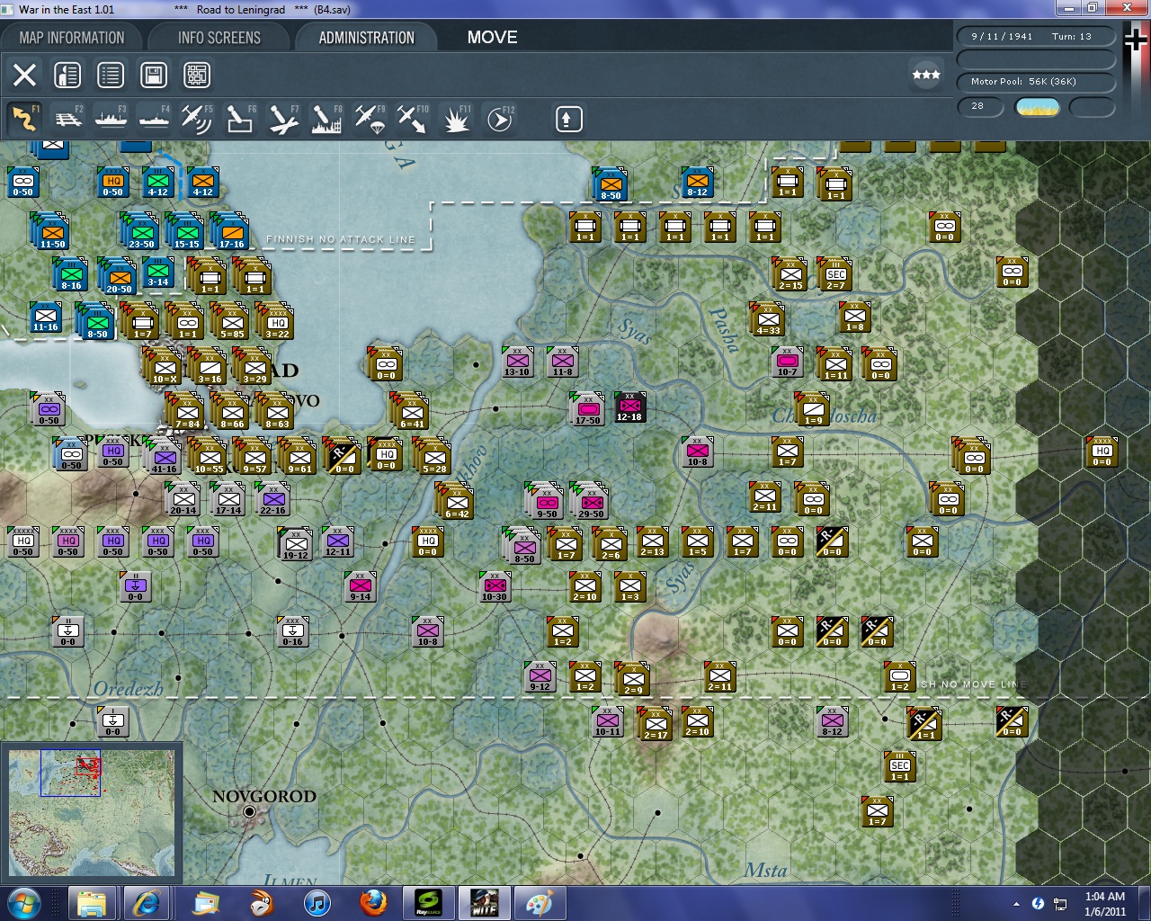Open iTunes from the taskbar
Image resolution: width=1151 pixels, height=921 pixels.
pyautogui.click(x=317, y=902)
